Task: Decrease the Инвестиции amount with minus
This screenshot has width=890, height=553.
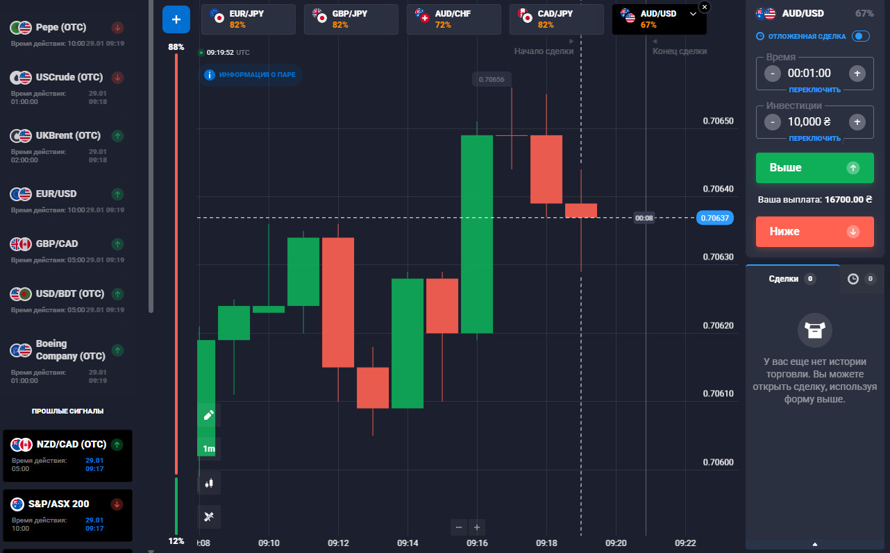Action: click(772, 122)
